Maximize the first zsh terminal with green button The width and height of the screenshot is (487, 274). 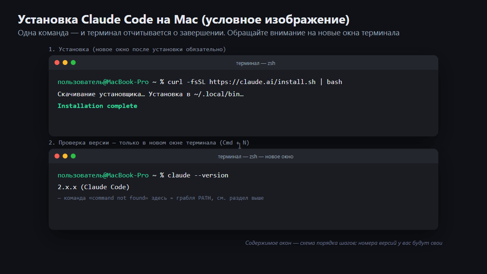73,63
